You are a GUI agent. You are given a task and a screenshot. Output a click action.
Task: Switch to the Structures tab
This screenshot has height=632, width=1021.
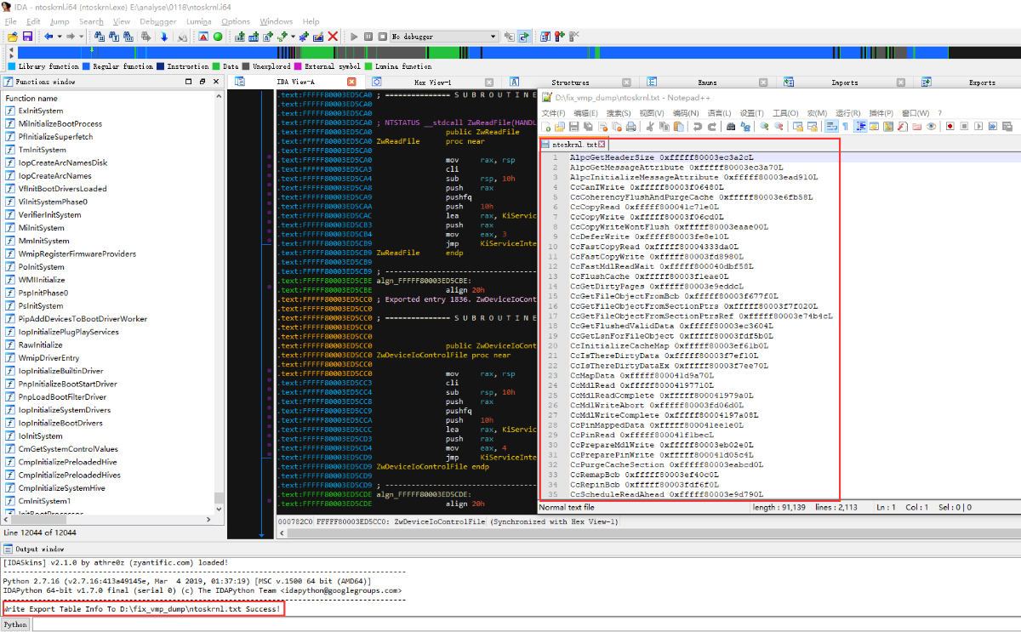570,83
